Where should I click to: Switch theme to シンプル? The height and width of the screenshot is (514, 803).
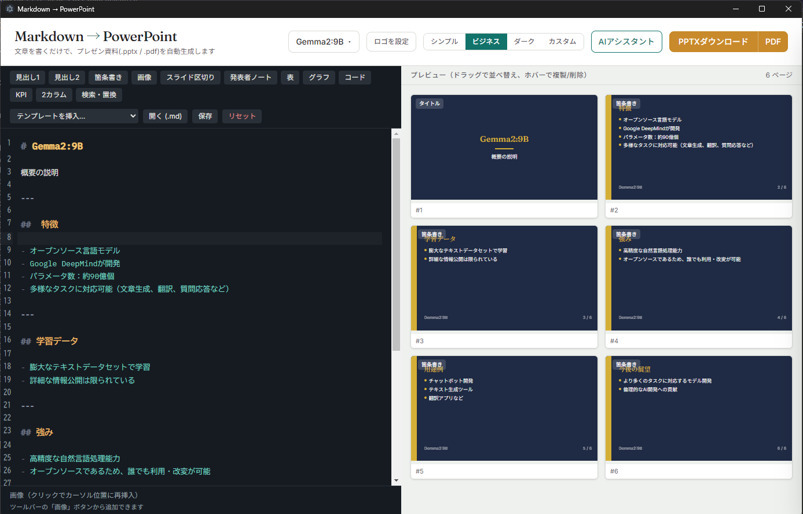click(445, 42)
